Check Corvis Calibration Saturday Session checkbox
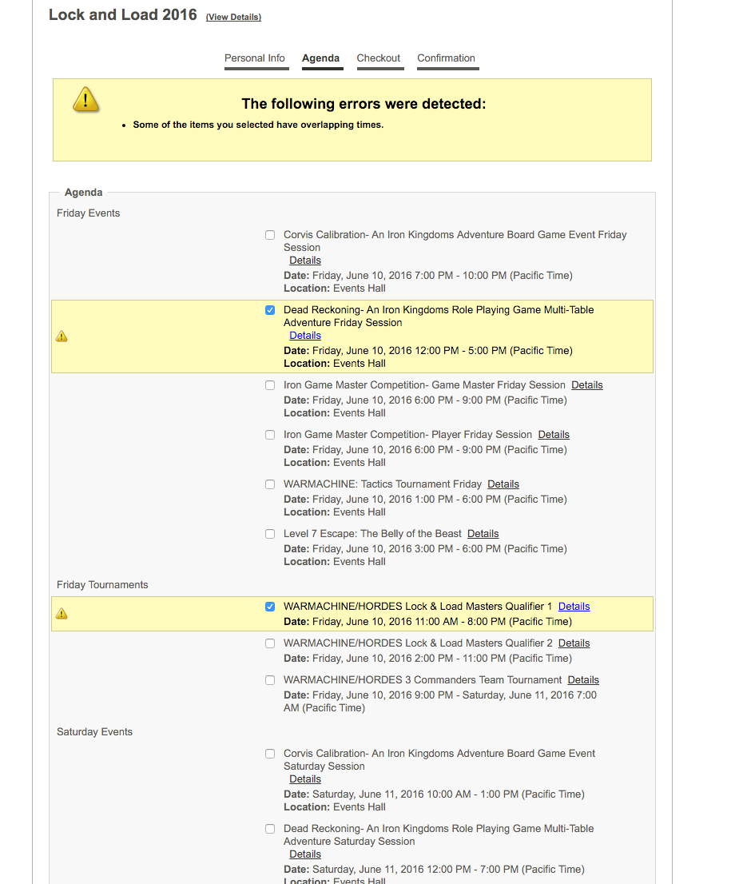Image resolution: width=743 pixels, height=884 pixels. (x=270, y=754)
